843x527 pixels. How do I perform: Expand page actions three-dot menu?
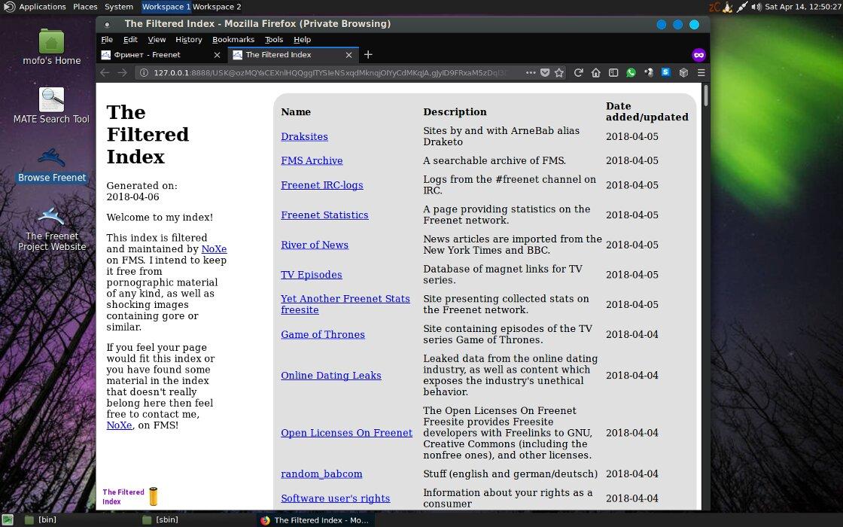[x=531, y=73]
